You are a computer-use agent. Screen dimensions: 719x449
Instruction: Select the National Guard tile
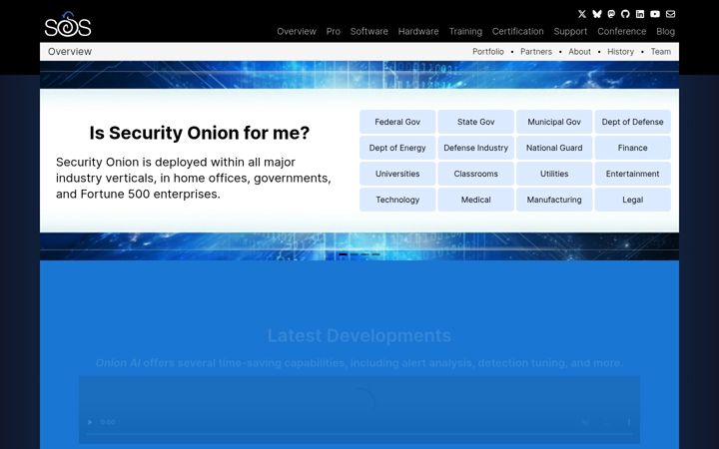(x=554, y=148)
